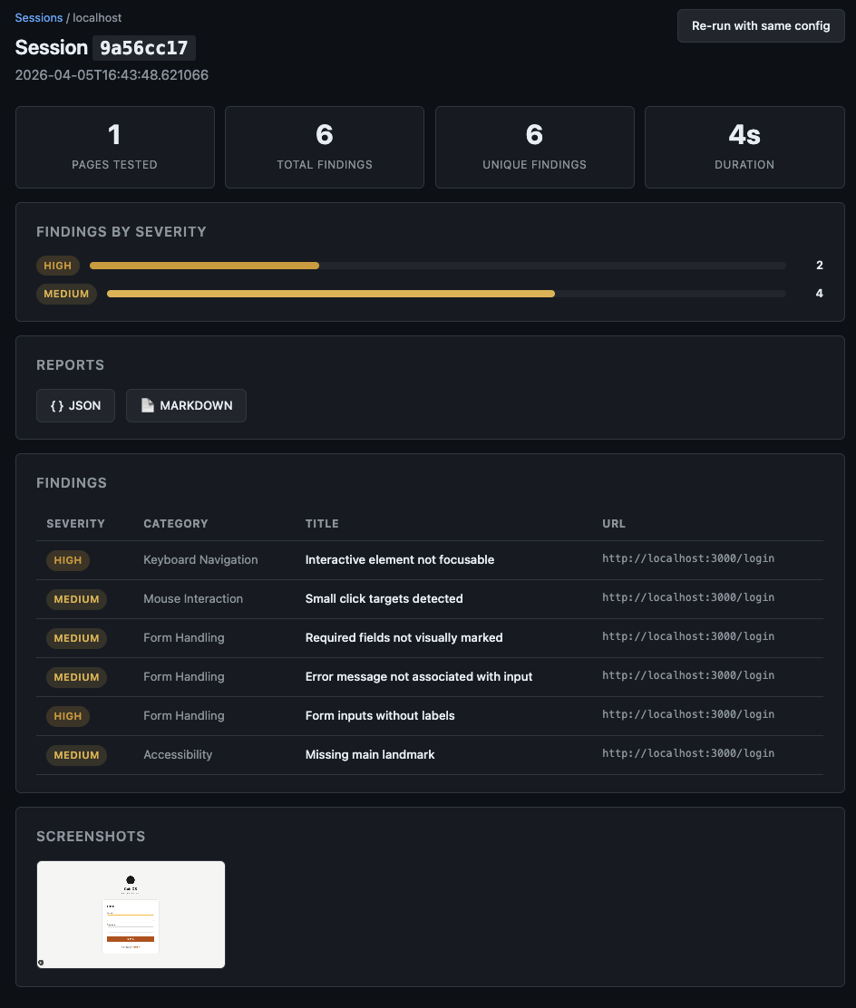Viewport: 856px width, 1008px height.
Task: Open the Sessions breadcrumb link
Action: (39, 18)
